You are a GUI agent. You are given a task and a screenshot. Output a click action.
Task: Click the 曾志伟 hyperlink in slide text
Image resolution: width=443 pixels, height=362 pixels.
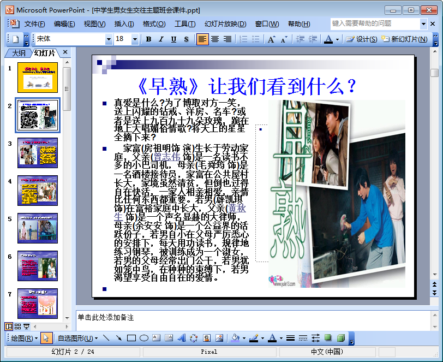point(166,156)
